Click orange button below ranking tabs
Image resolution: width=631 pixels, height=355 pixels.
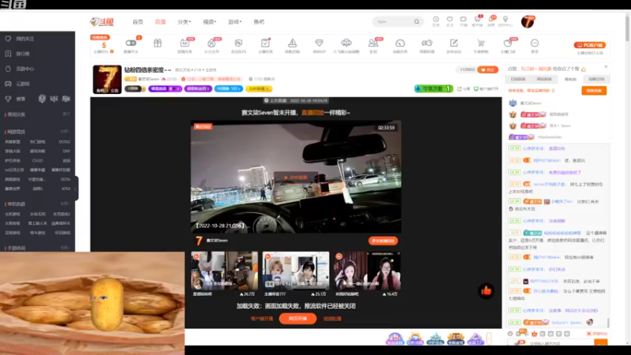point(594,91)
